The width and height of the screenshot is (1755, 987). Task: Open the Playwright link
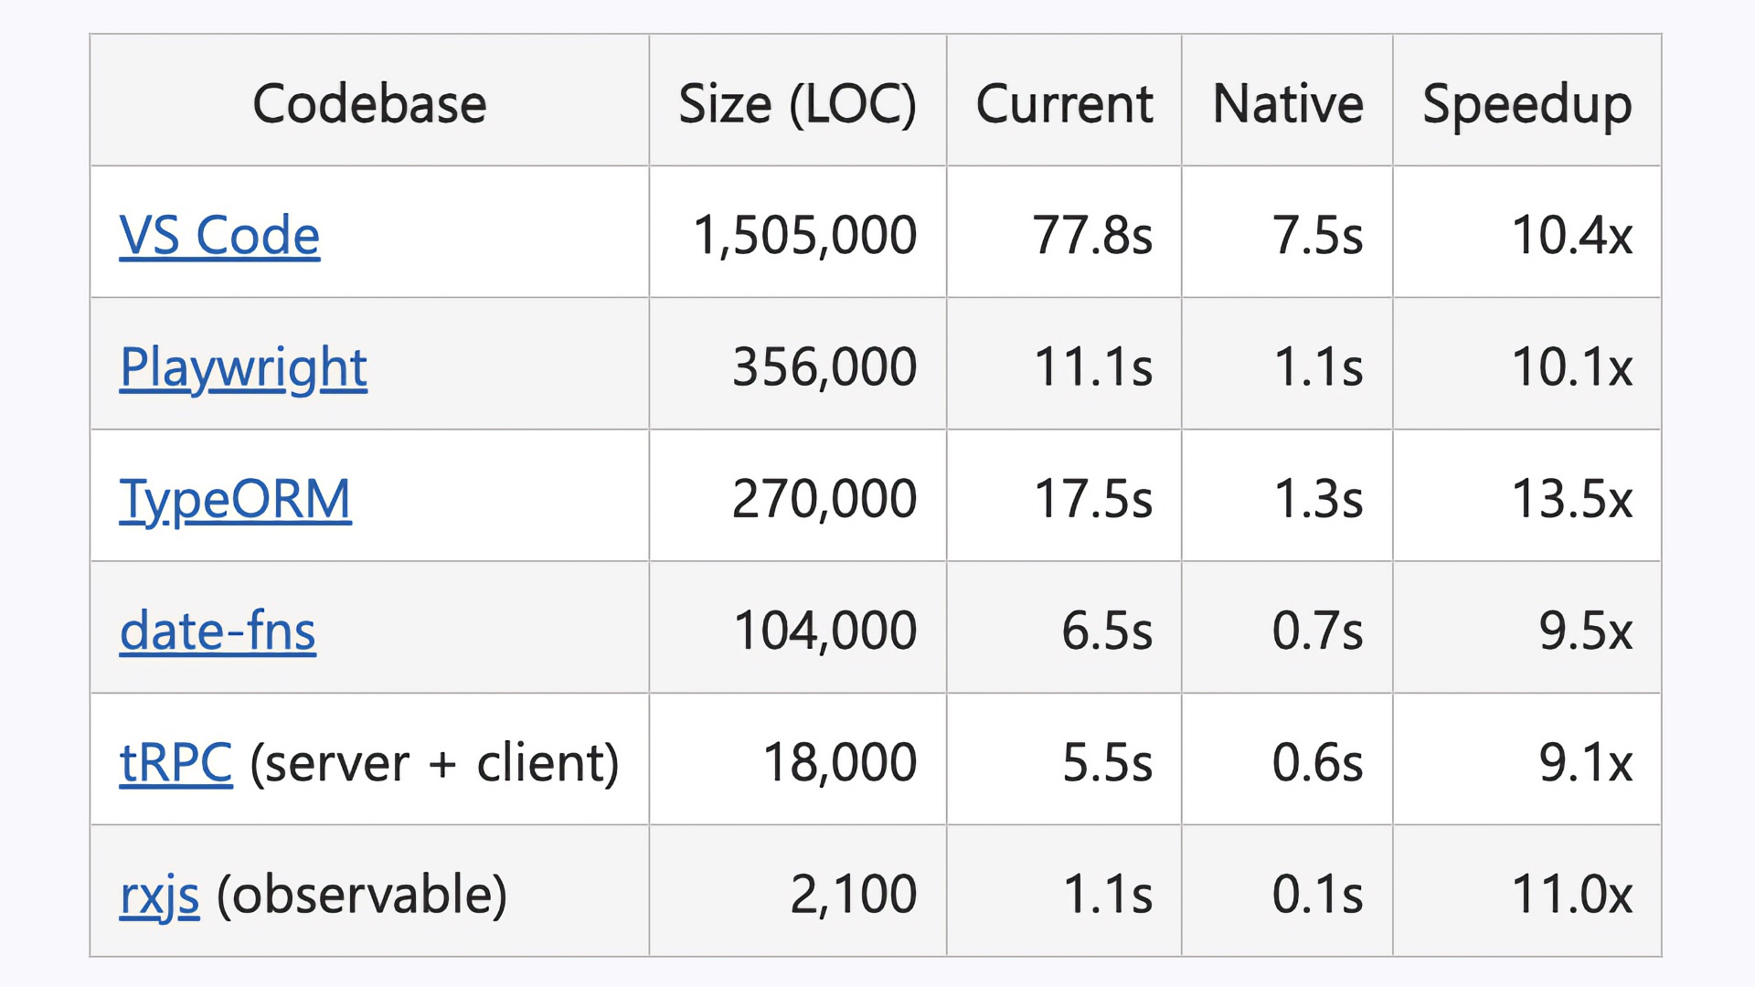(243, 368)
